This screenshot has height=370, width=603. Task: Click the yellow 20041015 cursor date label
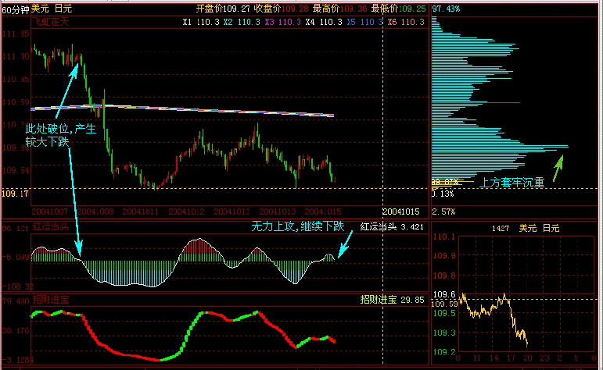point(400,212)
